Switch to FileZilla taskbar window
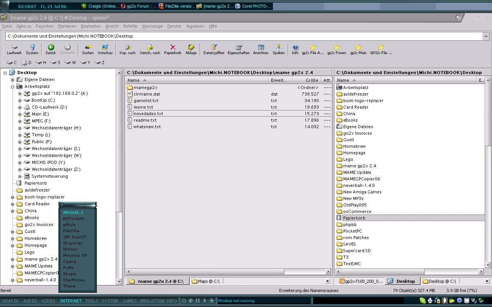The width and height of the screenshot is (492, 307). [x=177, y=6]
